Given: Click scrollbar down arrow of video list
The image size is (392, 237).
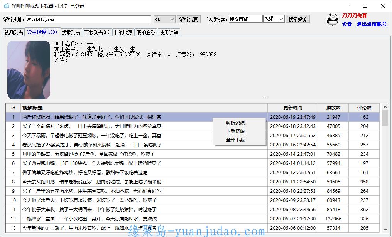Looking at the screenshot, I should click(385, 229).
